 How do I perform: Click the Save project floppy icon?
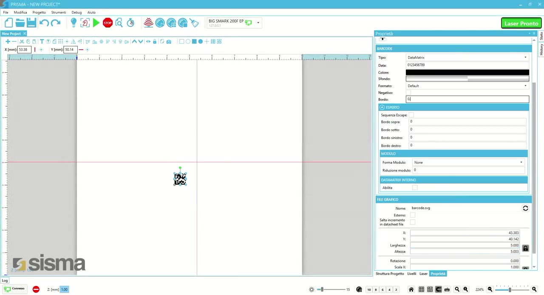[31, 23]
